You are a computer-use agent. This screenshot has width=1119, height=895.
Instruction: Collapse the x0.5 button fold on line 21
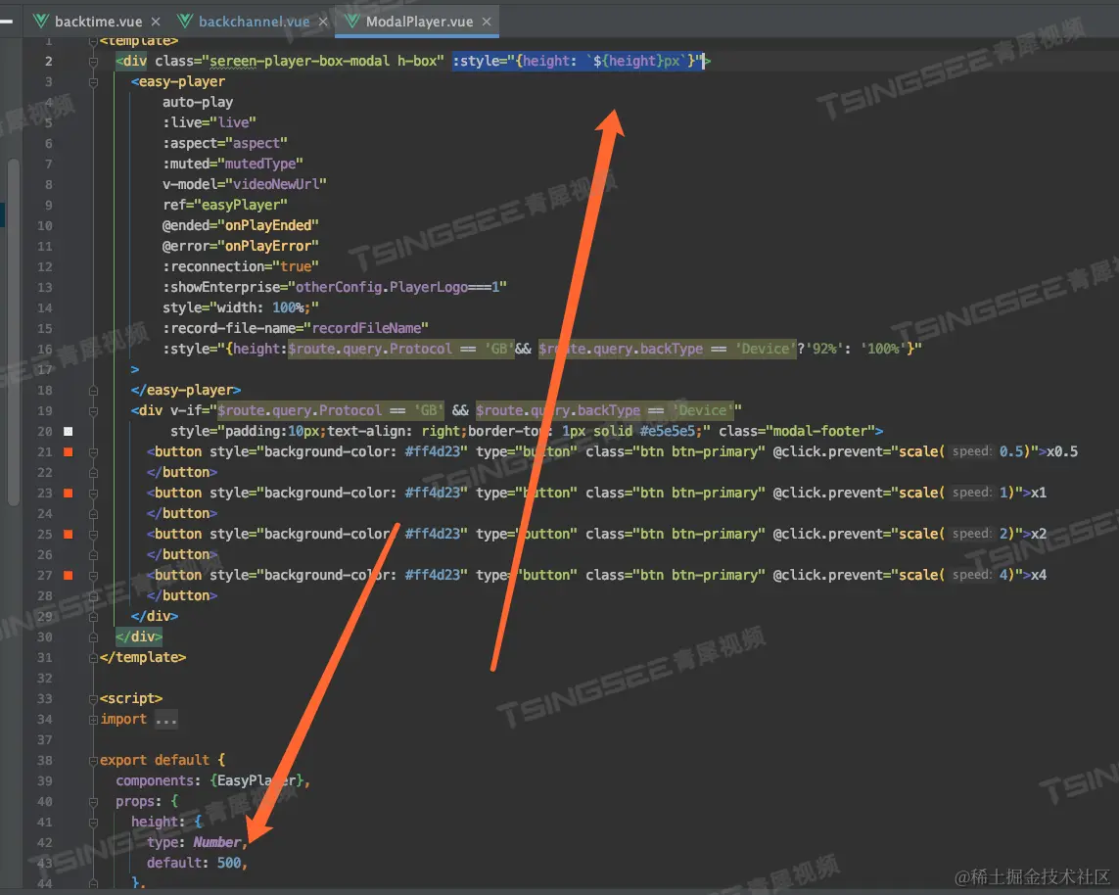[x=93, y=451]
